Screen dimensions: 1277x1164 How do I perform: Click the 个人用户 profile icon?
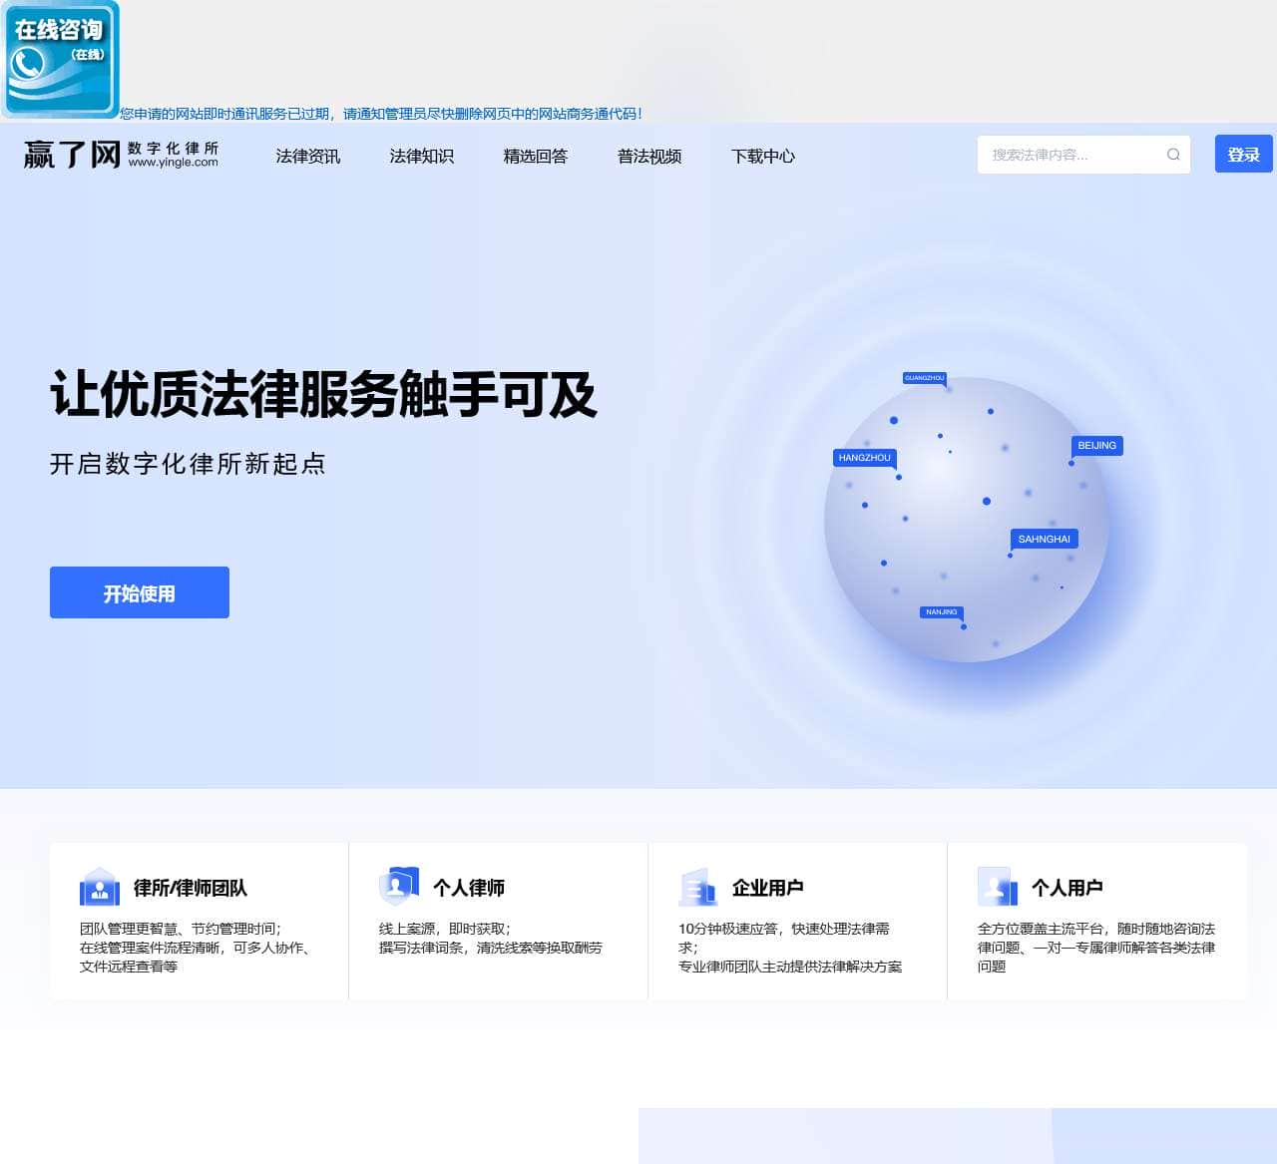[x=996, y=887]
